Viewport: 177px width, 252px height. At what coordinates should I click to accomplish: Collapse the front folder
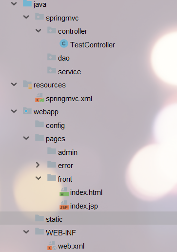(x=39, y=178)
